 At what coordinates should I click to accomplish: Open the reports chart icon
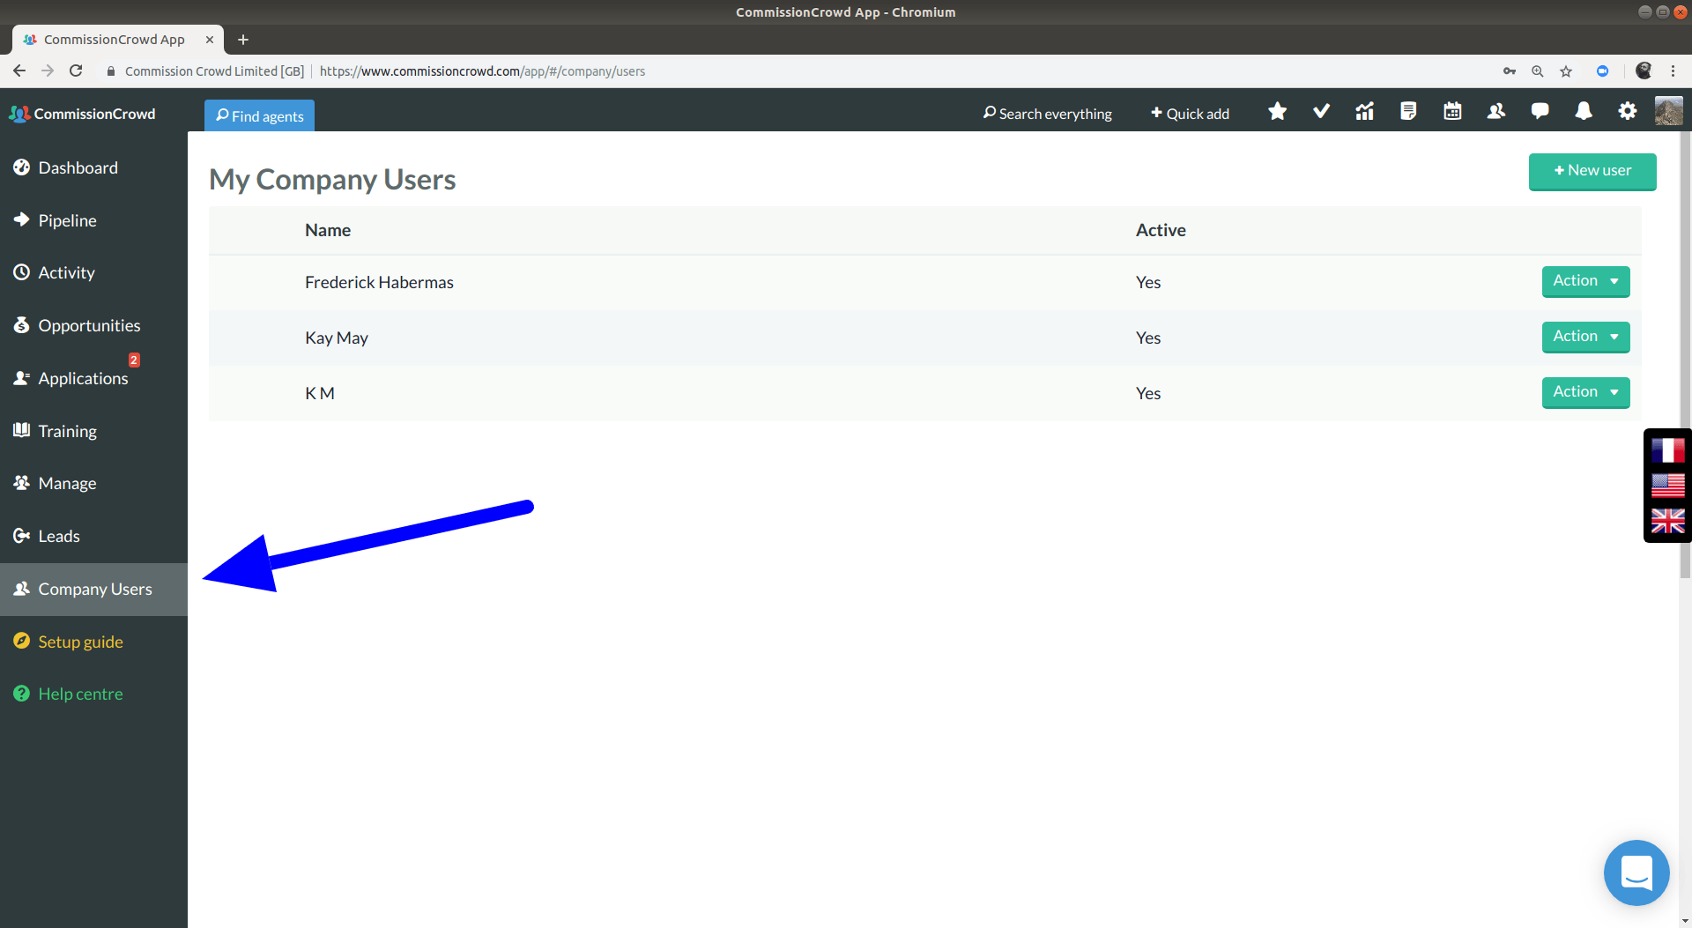pos(1364,112)
